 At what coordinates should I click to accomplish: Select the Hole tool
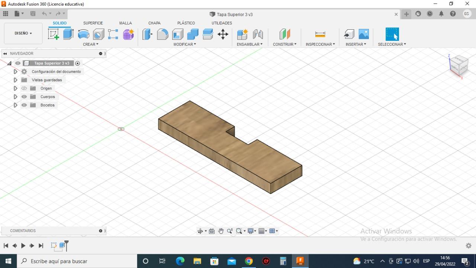pyautogui.click(x=99, y=34)
